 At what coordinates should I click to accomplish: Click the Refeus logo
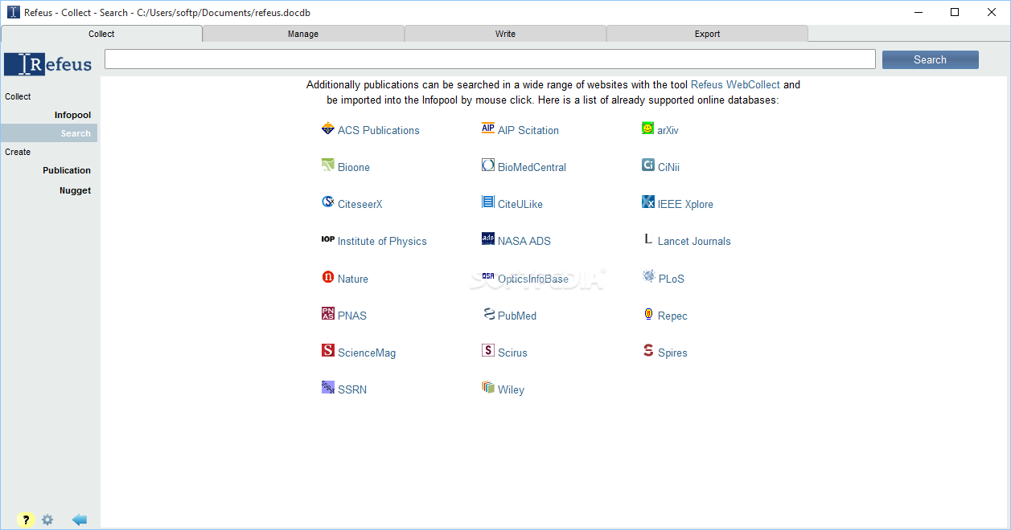48,64
